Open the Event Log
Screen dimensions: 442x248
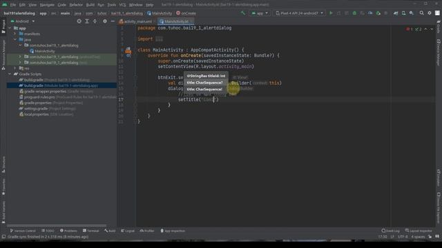(x=390, y=231)
